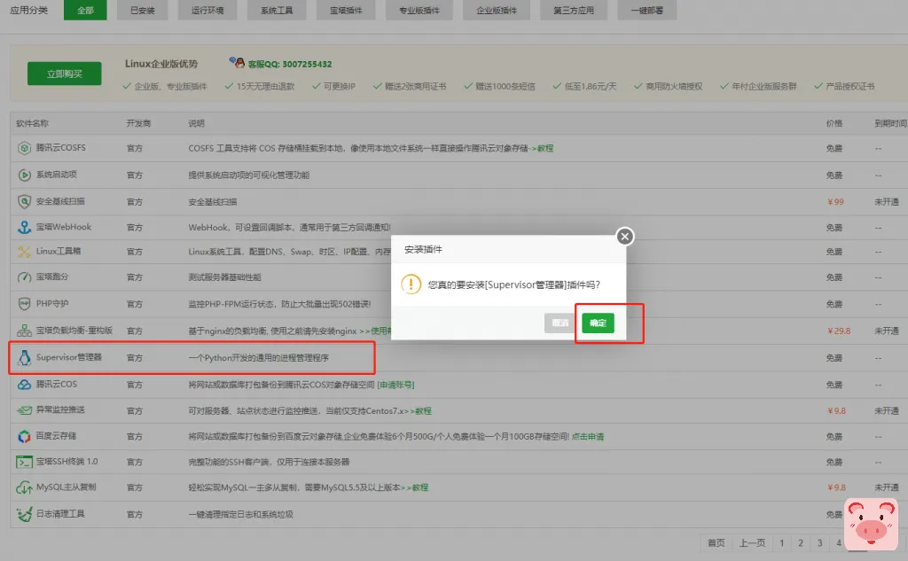Image resolution: width=908 pixels, height=561 pixels.
Task: Click the 安全基线扫描 shield icon
Action: [24, 201]
